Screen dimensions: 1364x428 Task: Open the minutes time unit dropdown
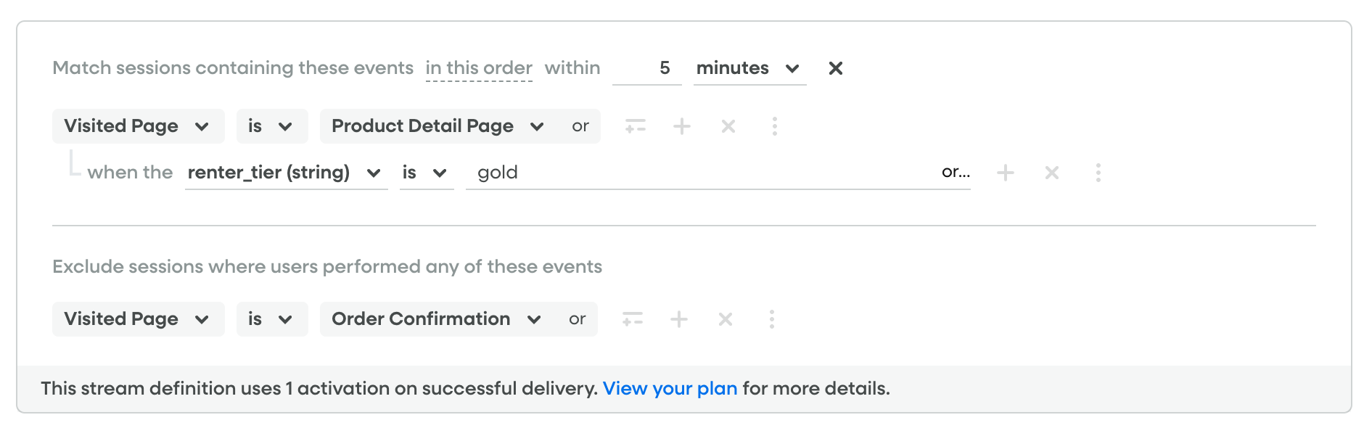[x=749, y=68]
